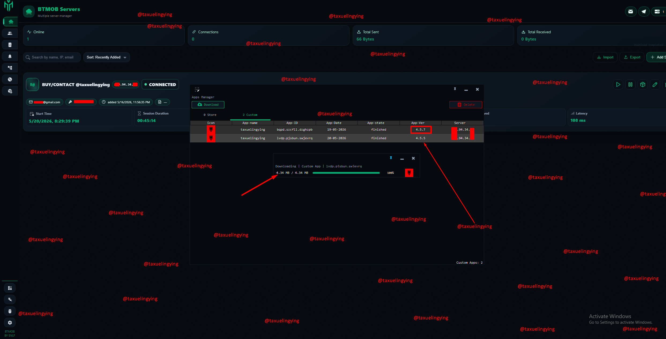Click the Session Duration 00:45:14 tile
This screenshot has width=666, height=339.
pos(162,117)
